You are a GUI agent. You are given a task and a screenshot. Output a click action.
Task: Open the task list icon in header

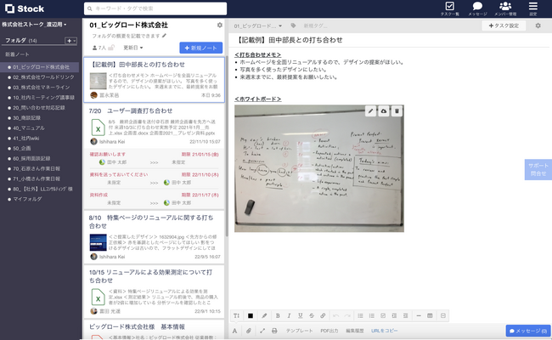(449, 8)
